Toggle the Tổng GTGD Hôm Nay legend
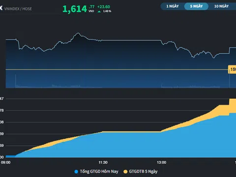The width and height of the screenshot is (236, 177). point(96,172)
